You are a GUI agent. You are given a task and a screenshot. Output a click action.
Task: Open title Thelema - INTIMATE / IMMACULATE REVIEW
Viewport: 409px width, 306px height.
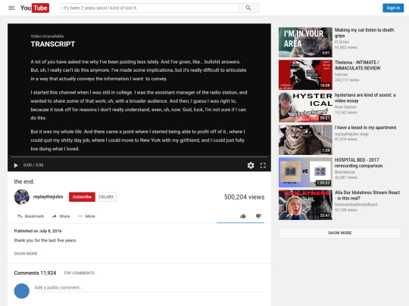pyautogui.click(x=357, y=65)
